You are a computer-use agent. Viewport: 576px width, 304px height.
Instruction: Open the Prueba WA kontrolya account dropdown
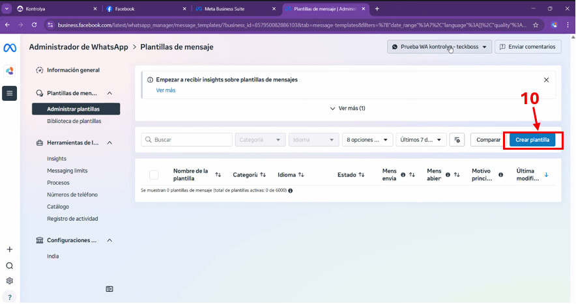[439, 47]
